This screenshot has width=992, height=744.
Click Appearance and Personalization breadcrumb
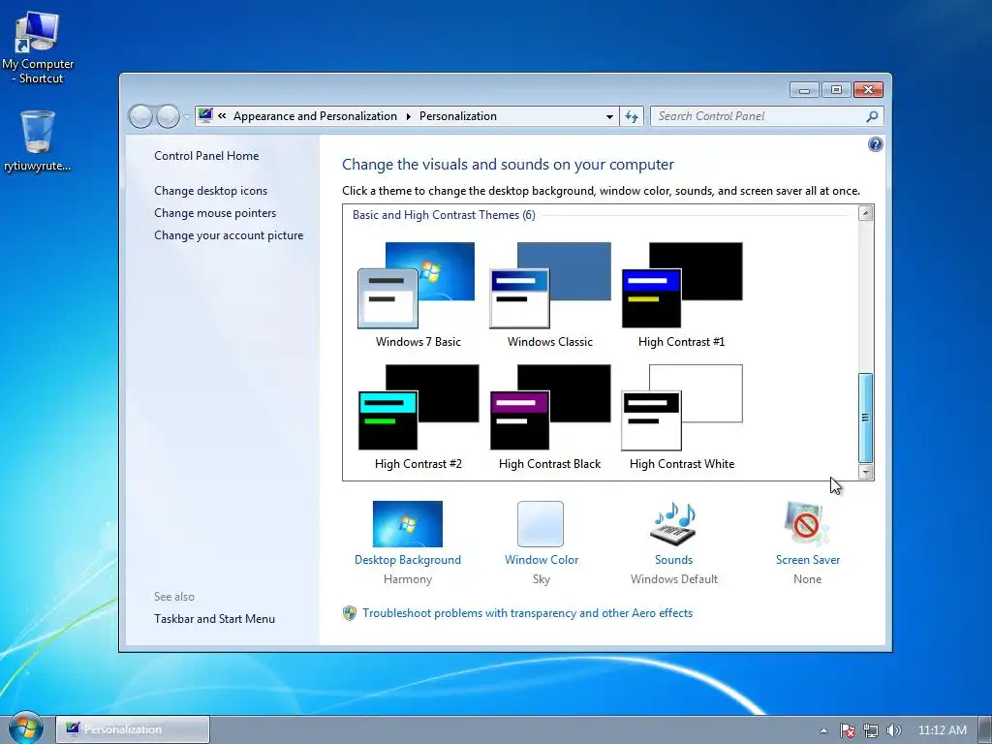[315, 116]
